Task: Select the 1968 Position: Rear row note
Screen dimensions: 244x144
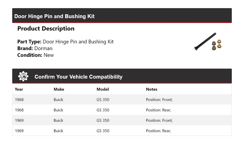Action: point(158,110)
